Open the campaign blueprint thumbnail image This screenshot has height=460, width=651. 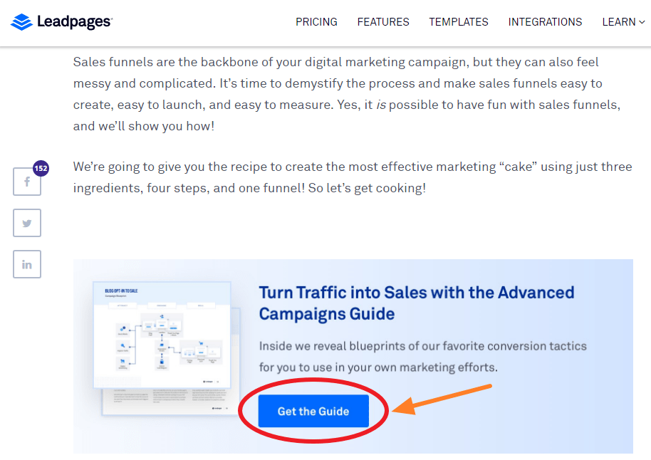click(x=166, y=348)
